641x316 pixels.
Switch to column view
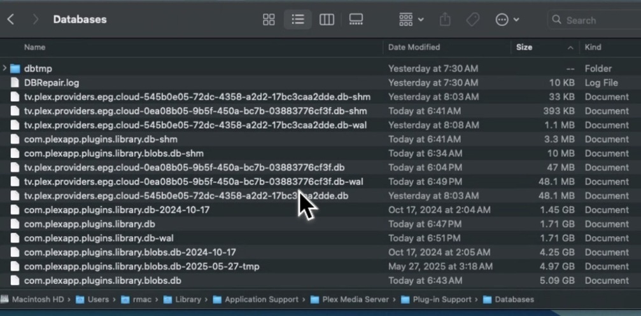coord(327,20)
